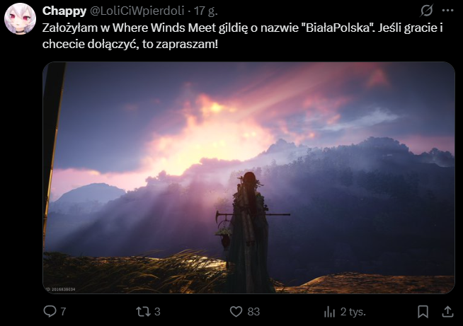The width and height of the screenshot is (463, 326).
Task: Open Chappy's profile avatar picture
Action: click(x=20, y=18)
